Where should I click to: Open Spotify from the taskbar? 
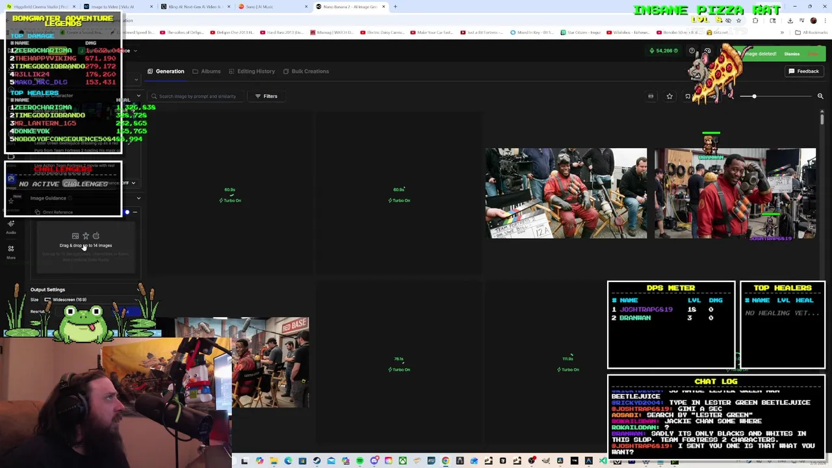point(359,461)
